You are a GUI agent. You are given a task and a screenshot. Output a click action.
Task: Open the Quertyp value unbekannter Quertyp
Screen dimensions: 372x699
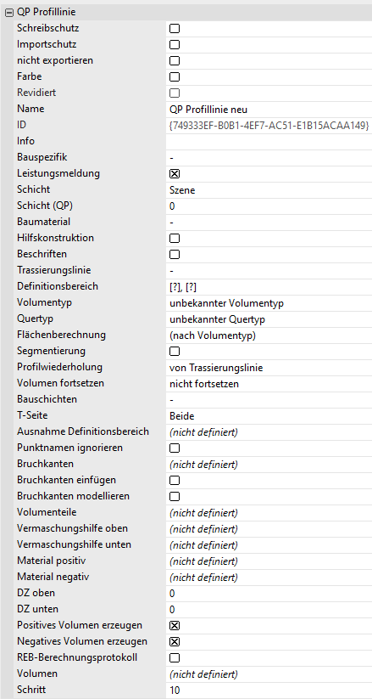(x=269, y=319)
